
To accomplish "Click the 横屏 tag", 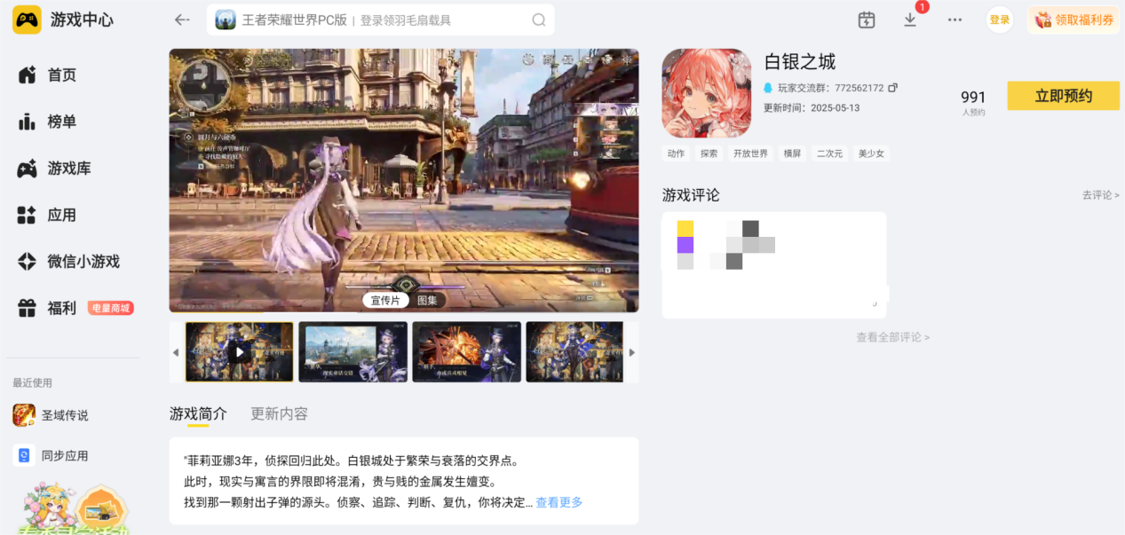I will 792,153.
